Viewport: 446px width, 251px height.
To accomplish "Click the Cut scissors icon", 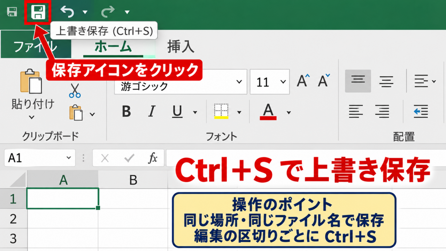I will 75,90.
